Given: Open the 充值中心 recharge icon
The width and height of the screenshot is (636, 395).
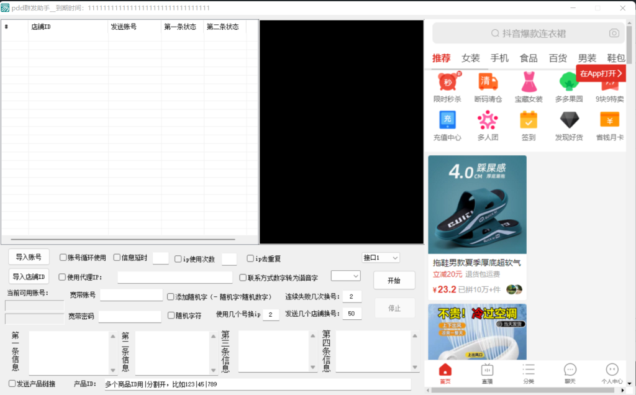Looking at the screenshot, I should pyautogui.click(x=447, y=120).
